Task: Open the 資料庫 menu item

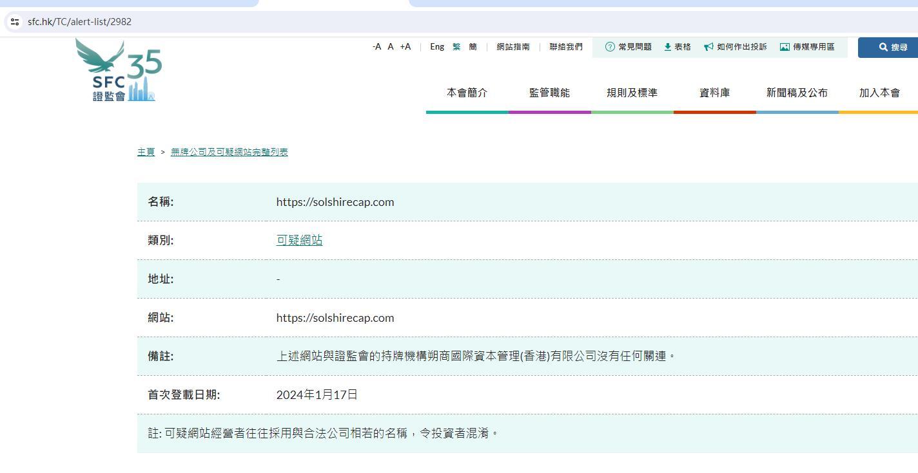Action: pos(714,93)
